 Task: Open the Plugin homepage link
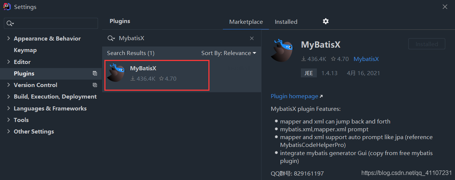(295, 96)
